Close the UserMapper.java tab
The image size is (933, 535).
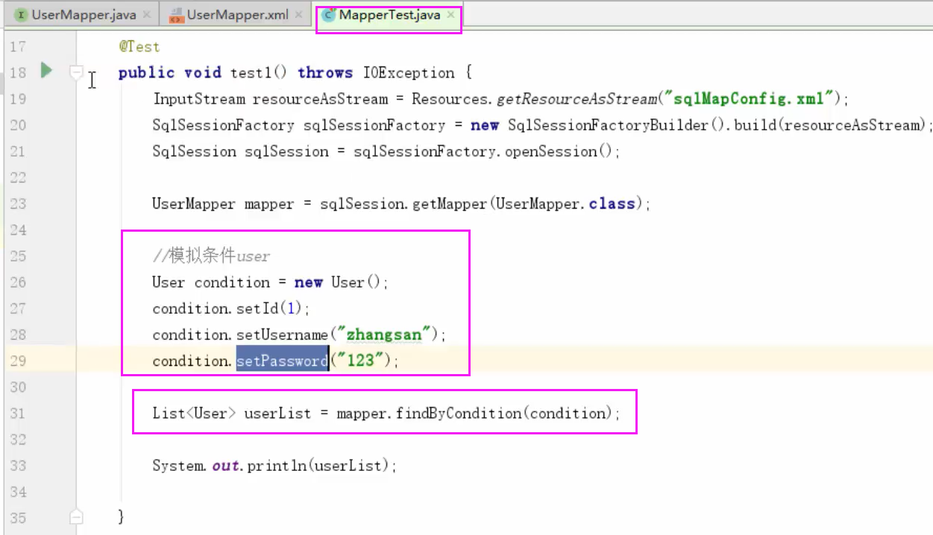click(146, 15)
